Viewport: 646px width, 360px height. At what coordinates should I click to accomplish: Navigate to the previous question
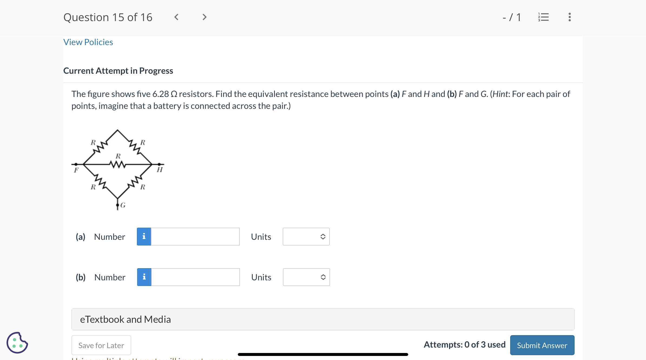[x=176, y=17]
